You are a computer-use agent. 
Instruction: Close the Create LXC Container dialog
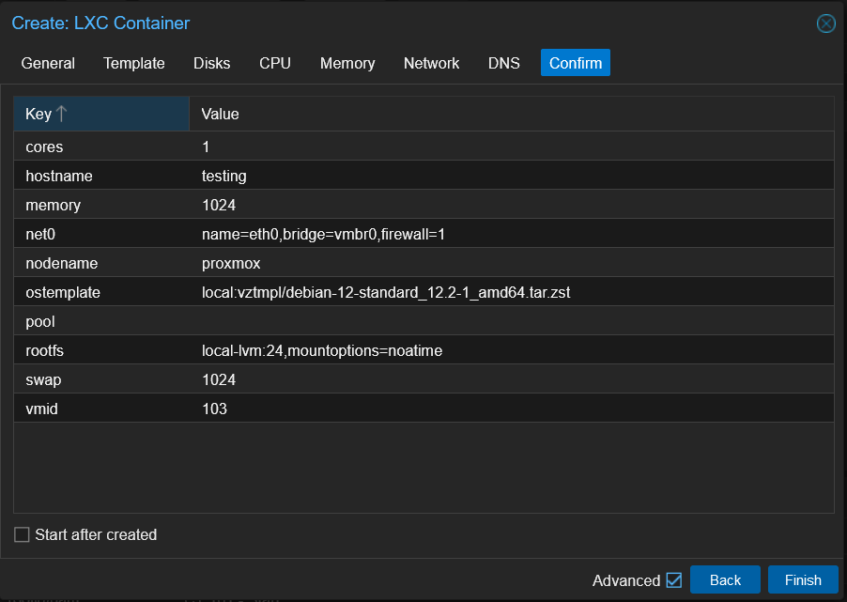pyautogui.click(x=825, y=23)
